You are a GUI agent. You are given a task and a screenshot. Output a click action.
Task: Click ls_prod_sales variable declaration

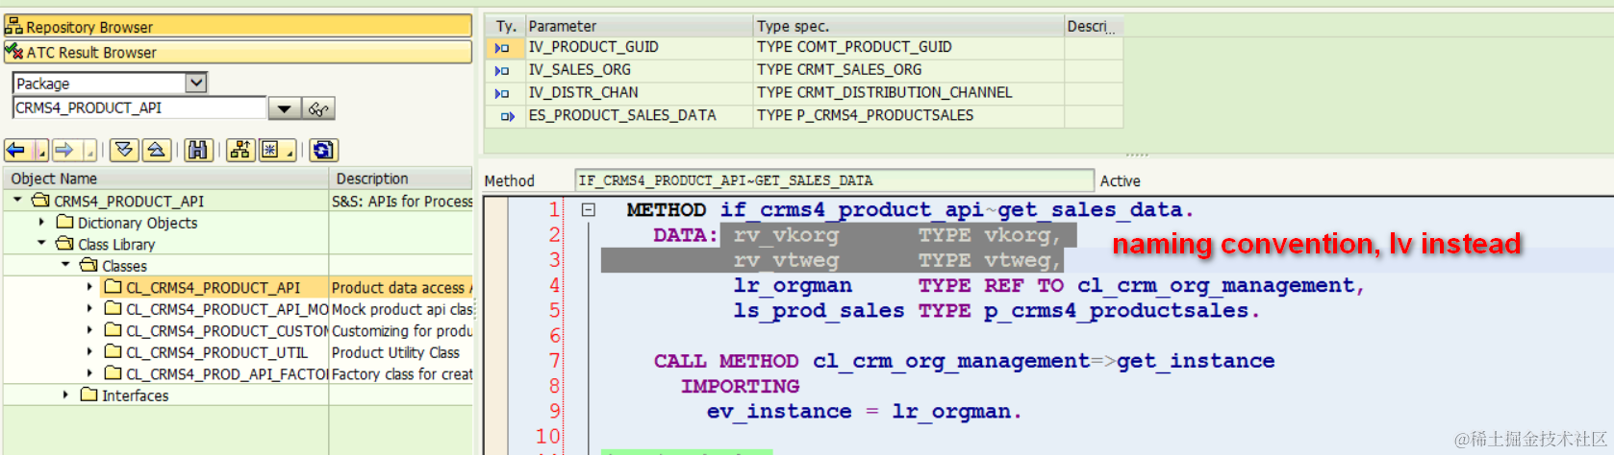(819, 310)
